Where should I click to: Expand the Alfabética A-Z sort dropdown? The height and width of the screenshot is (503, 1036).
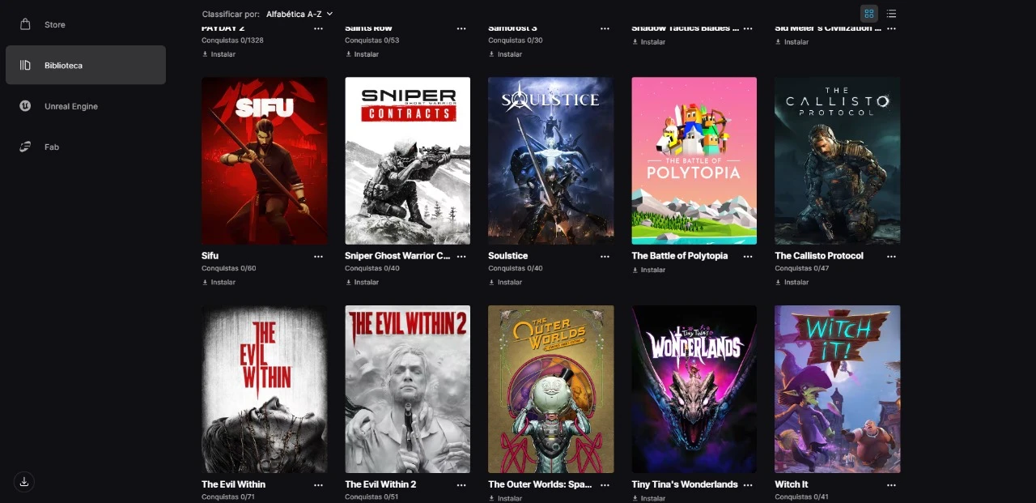(299, 14)
